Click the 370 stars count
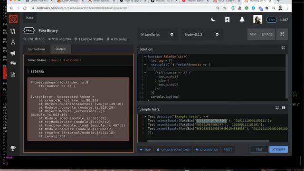The width and height of the screenshot is (304, 171). point(28,39)
